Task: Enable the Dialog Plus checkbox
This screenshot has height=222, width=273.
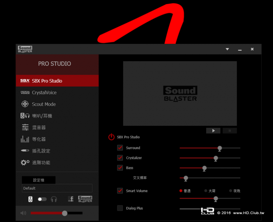Action: (120, 208)
